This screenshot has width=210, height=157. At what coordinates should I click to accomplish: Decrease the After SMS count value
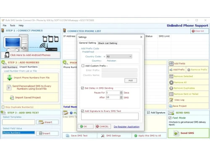pos(121,98)
